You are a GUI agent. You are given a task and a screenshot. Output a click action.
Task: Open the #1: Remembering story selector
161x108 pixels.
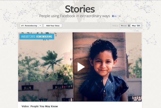coord(31,26)
